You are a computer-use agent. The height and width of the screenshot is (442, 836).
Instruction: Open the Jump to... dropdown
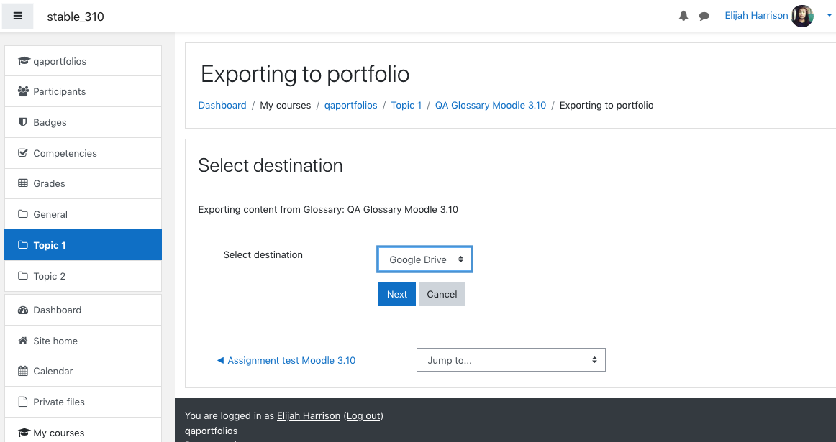511,360
